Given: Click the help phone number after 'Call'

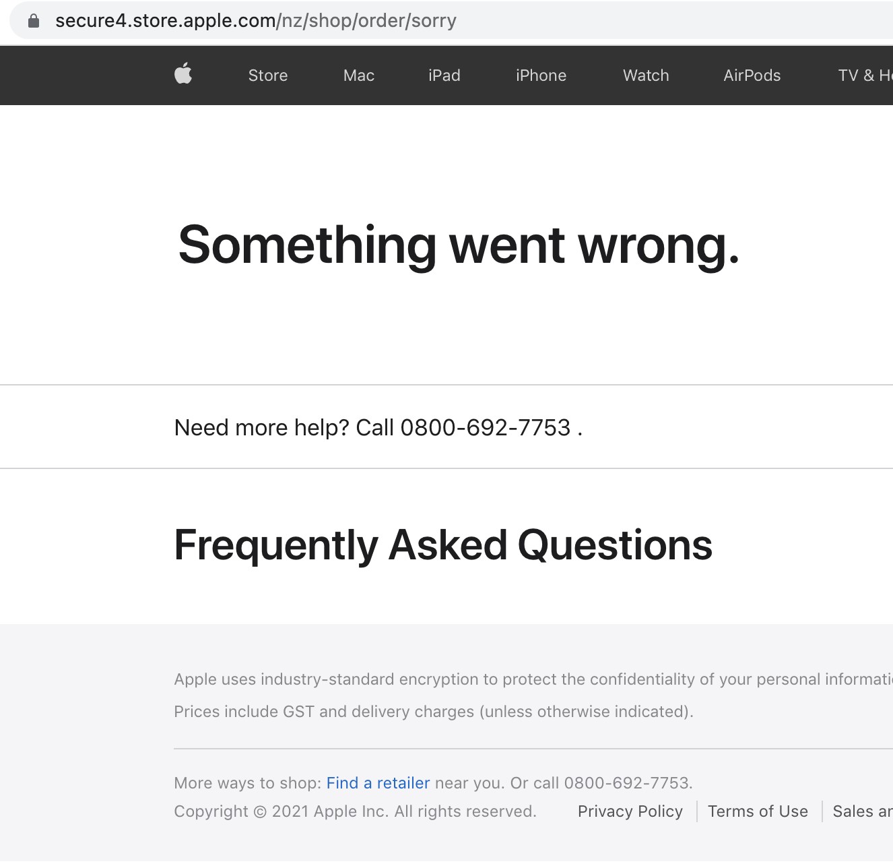Looking at the screenshot, I should 485,428.
